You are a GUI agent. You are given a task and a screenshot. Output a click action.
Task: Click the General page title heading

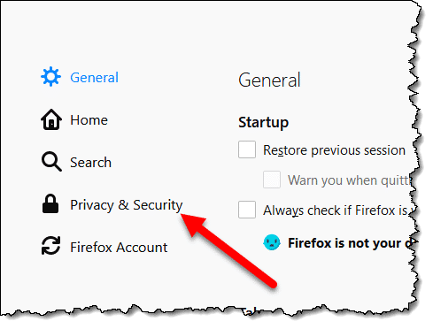coord(269,80)
